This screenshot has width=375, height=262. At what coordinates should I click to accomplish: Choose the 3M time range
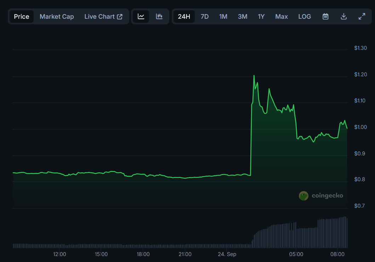tap(243, 17)
